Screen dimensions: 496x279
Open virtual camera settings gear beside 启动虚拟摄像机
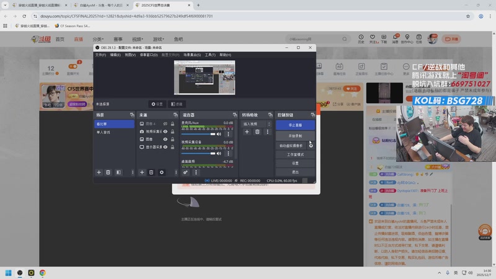coord(311,146)
